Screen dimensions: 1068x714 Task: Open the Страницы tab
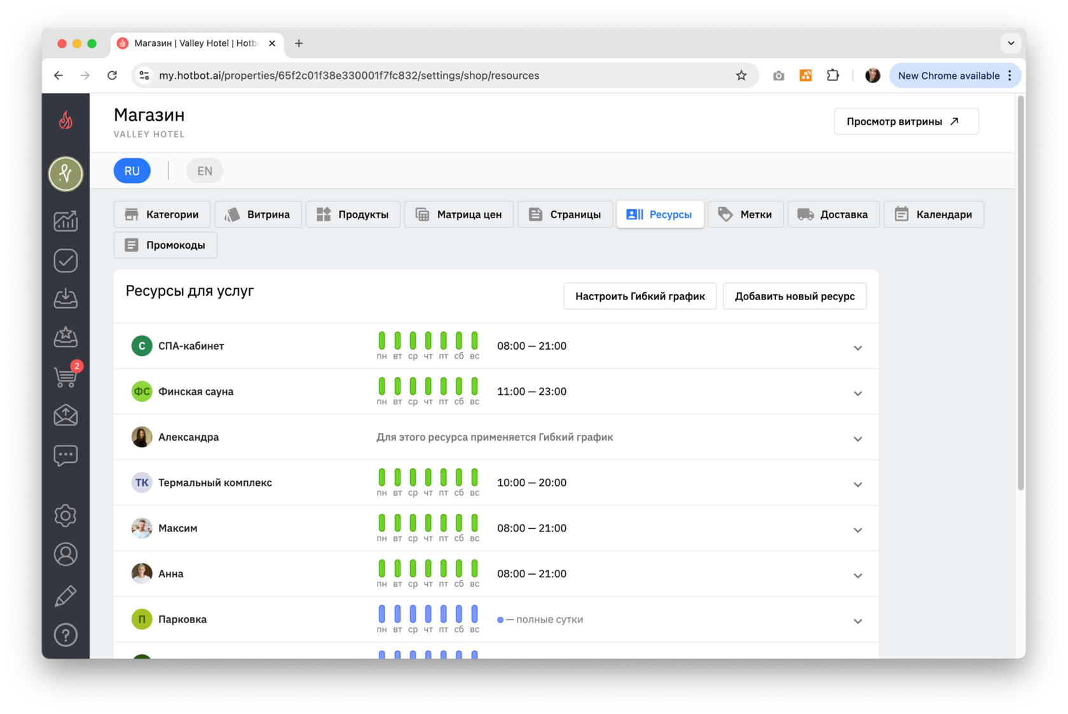click(565, 214)
